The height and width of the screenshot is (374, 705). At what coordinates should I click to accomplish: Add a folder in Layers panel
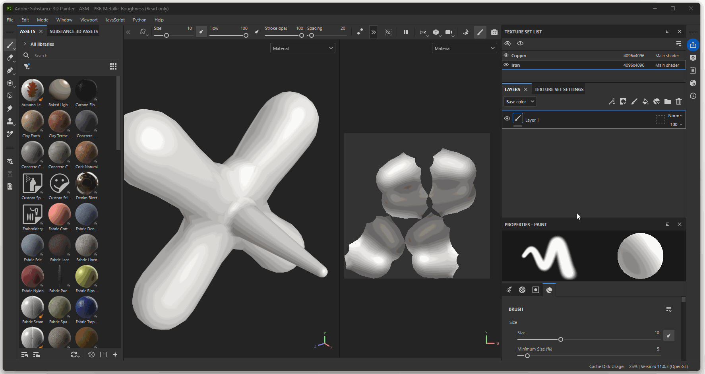click(668, 102)
